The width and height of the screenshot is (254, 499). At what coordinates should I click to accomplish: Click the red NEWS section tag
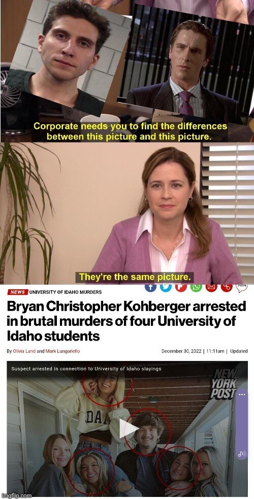click(x=18, y=292)
